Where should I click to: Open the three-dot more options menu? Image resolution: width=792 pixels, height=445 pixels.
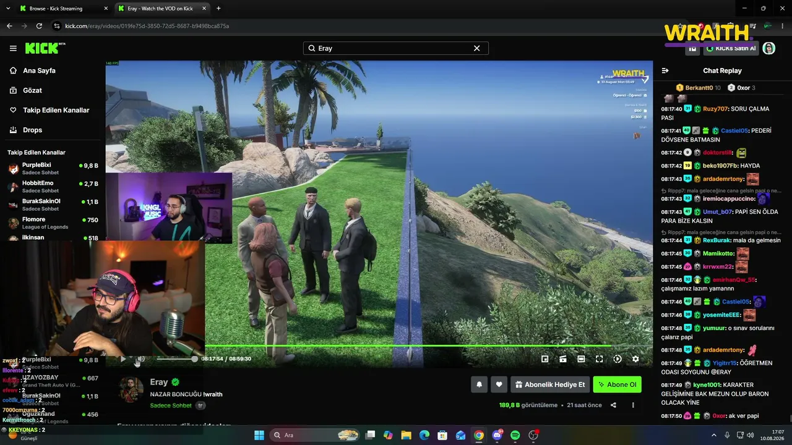[633, 405]
